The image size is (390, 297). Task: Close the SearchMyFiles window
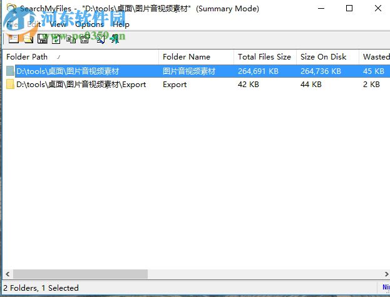378,9
